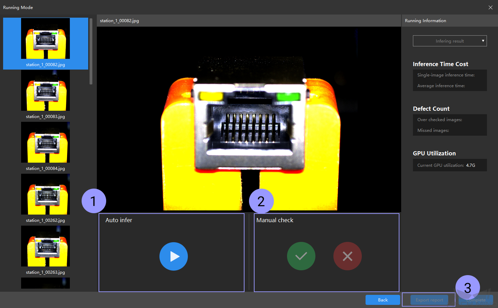
Task: Click the 'Current GPU utilization:' value 4.7G
Action: click(470, 165)
